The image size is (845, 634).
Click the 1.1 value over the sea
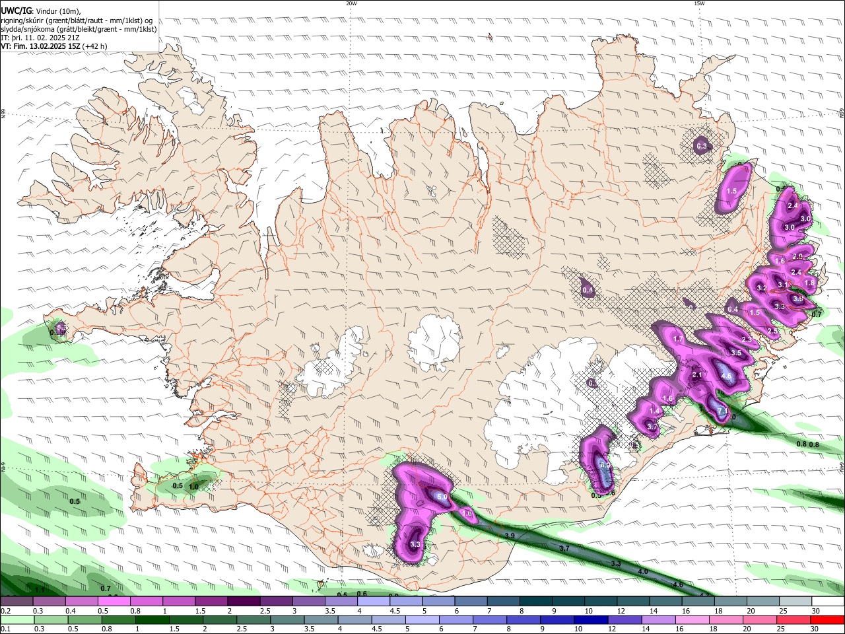coord(39,590)
